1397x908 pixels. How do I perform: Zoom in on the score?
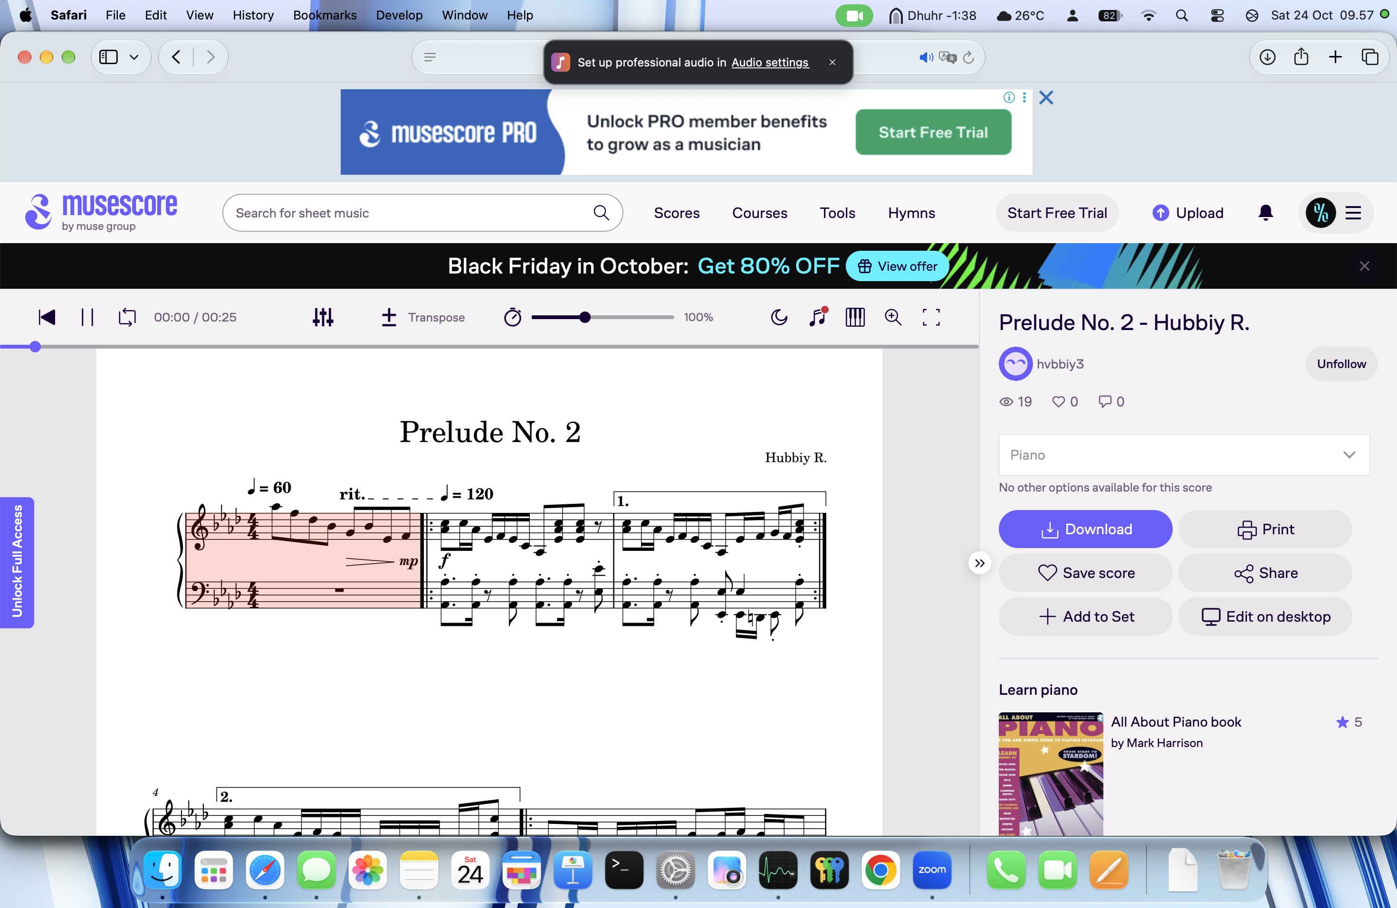click(893, 317)
